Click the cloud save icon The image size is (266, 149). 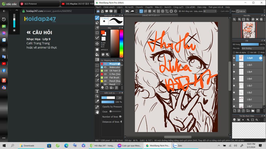click(98, 11)
